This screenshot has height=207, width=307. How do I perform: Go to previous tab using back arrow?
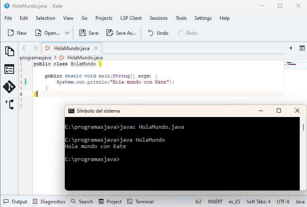click(x=24, y=48)
